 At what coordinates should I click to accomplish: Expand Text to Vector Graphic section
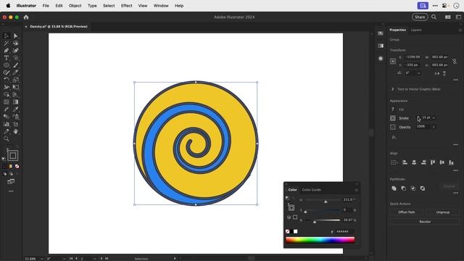click(x=392, y=89)
